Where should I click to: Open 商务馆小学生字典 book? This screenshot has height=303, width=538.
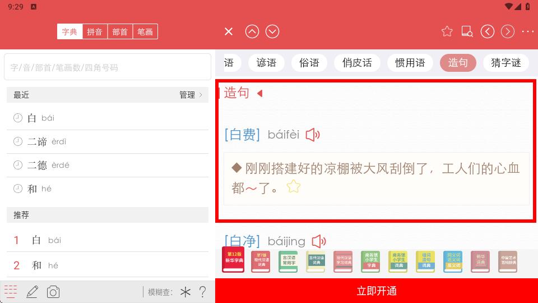click(x=370, y=262)
